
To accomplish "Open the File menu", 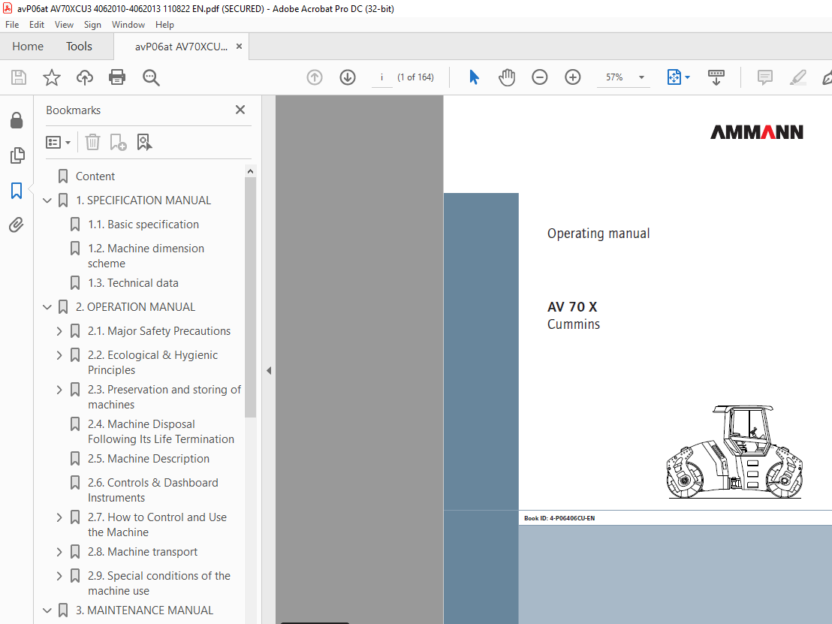I will coord(12,25).
